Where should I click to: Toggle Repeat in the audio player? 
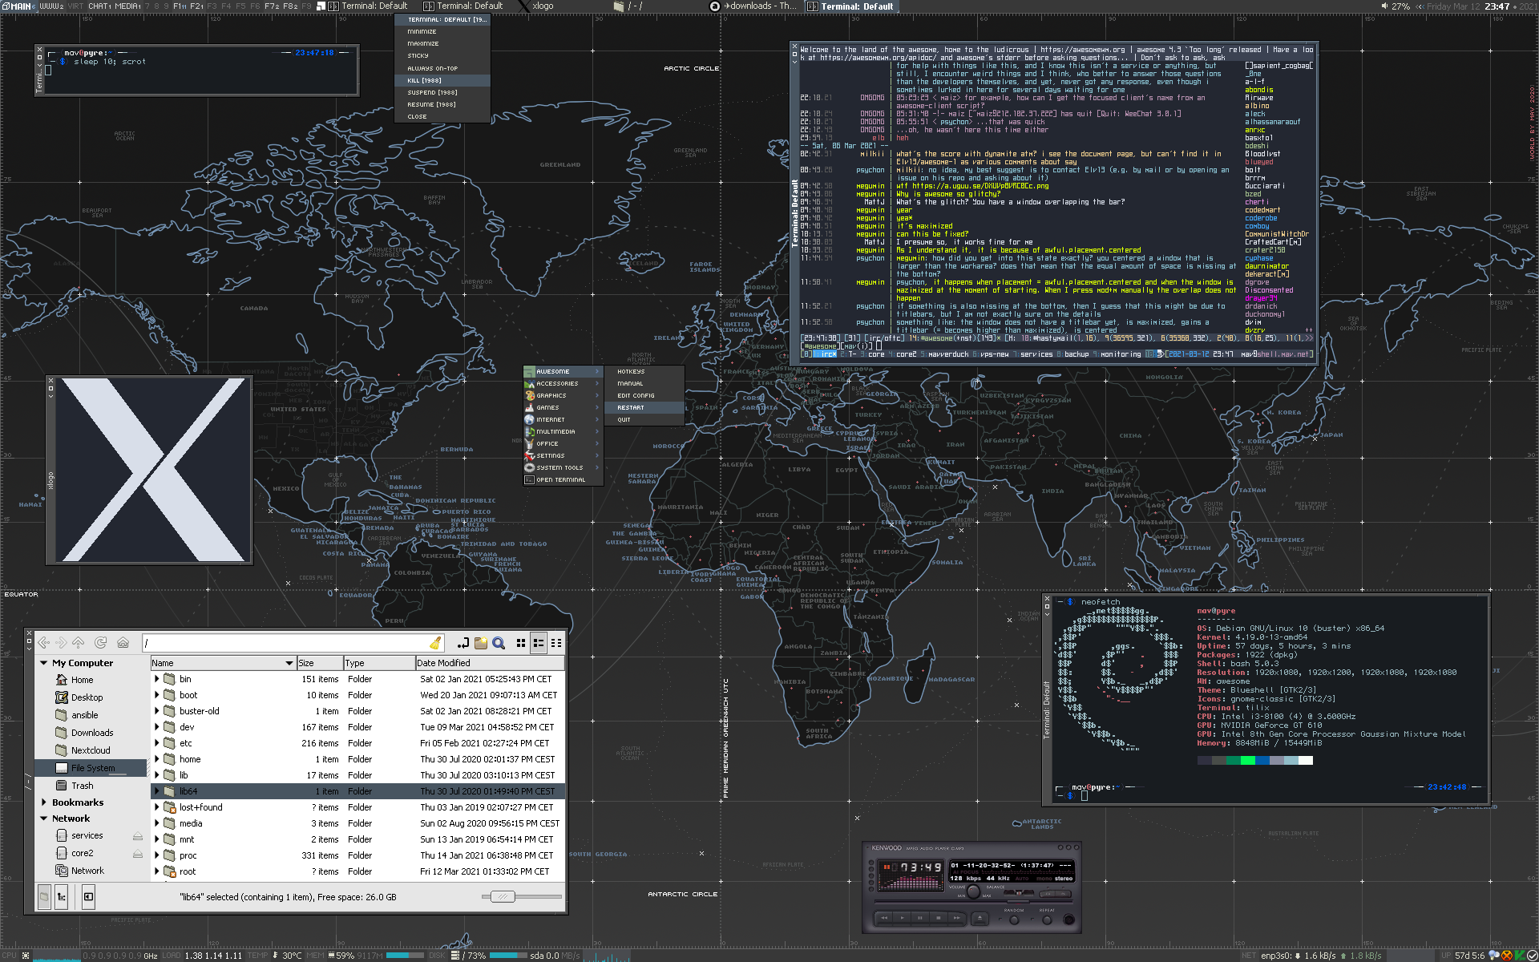click(x=1047, y=920)
